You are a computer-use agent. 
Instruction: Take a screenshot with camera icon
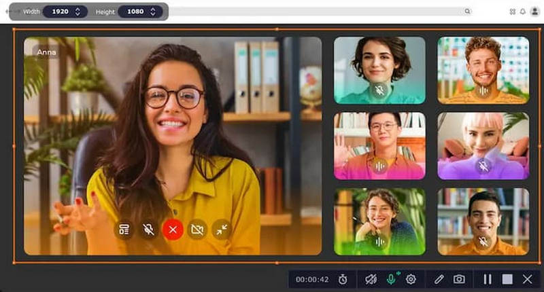click(459, 279)
